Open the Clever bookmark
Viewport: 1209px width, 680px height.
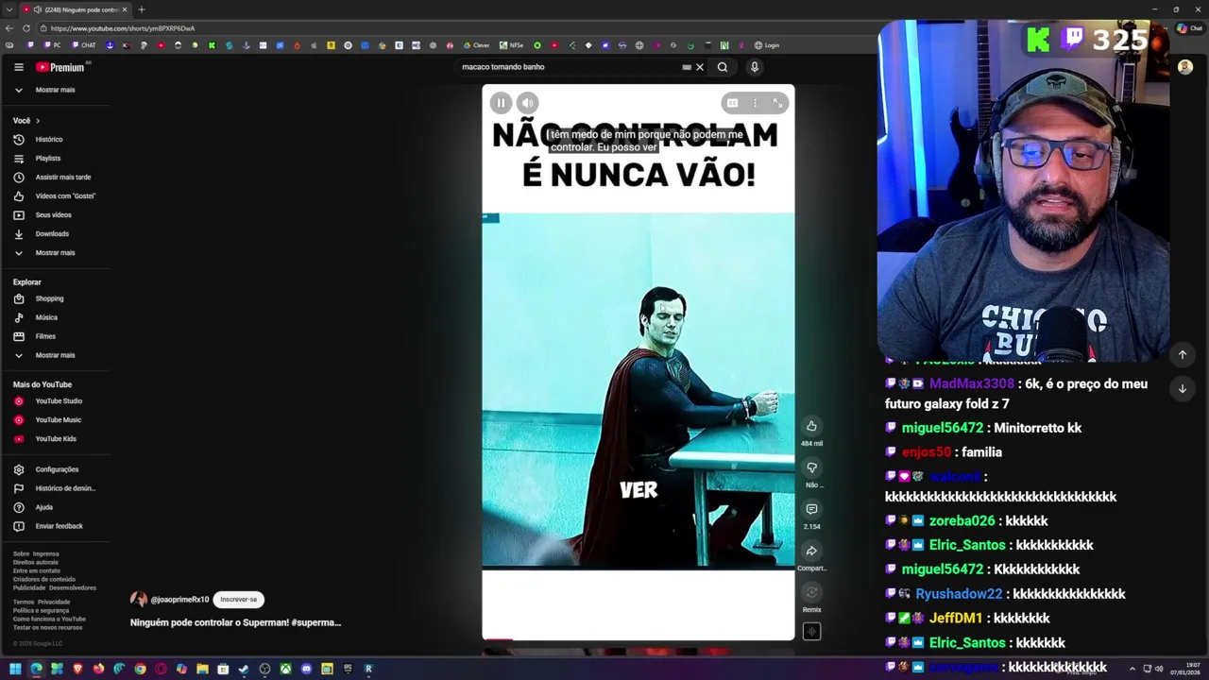pos(476,45)
